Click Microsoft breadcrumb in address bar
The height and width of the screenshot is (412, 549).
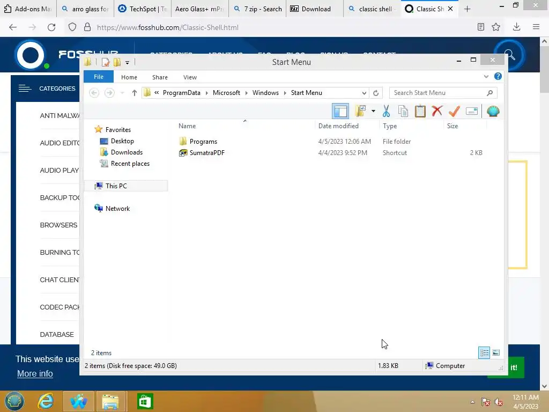[x=227, y=93]
